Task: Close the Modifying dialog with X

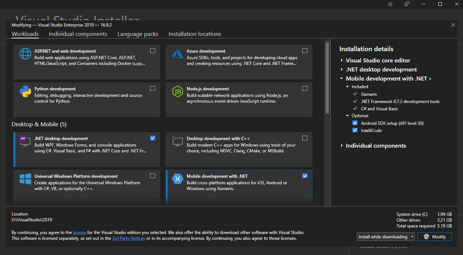Action: coord(453,25)
